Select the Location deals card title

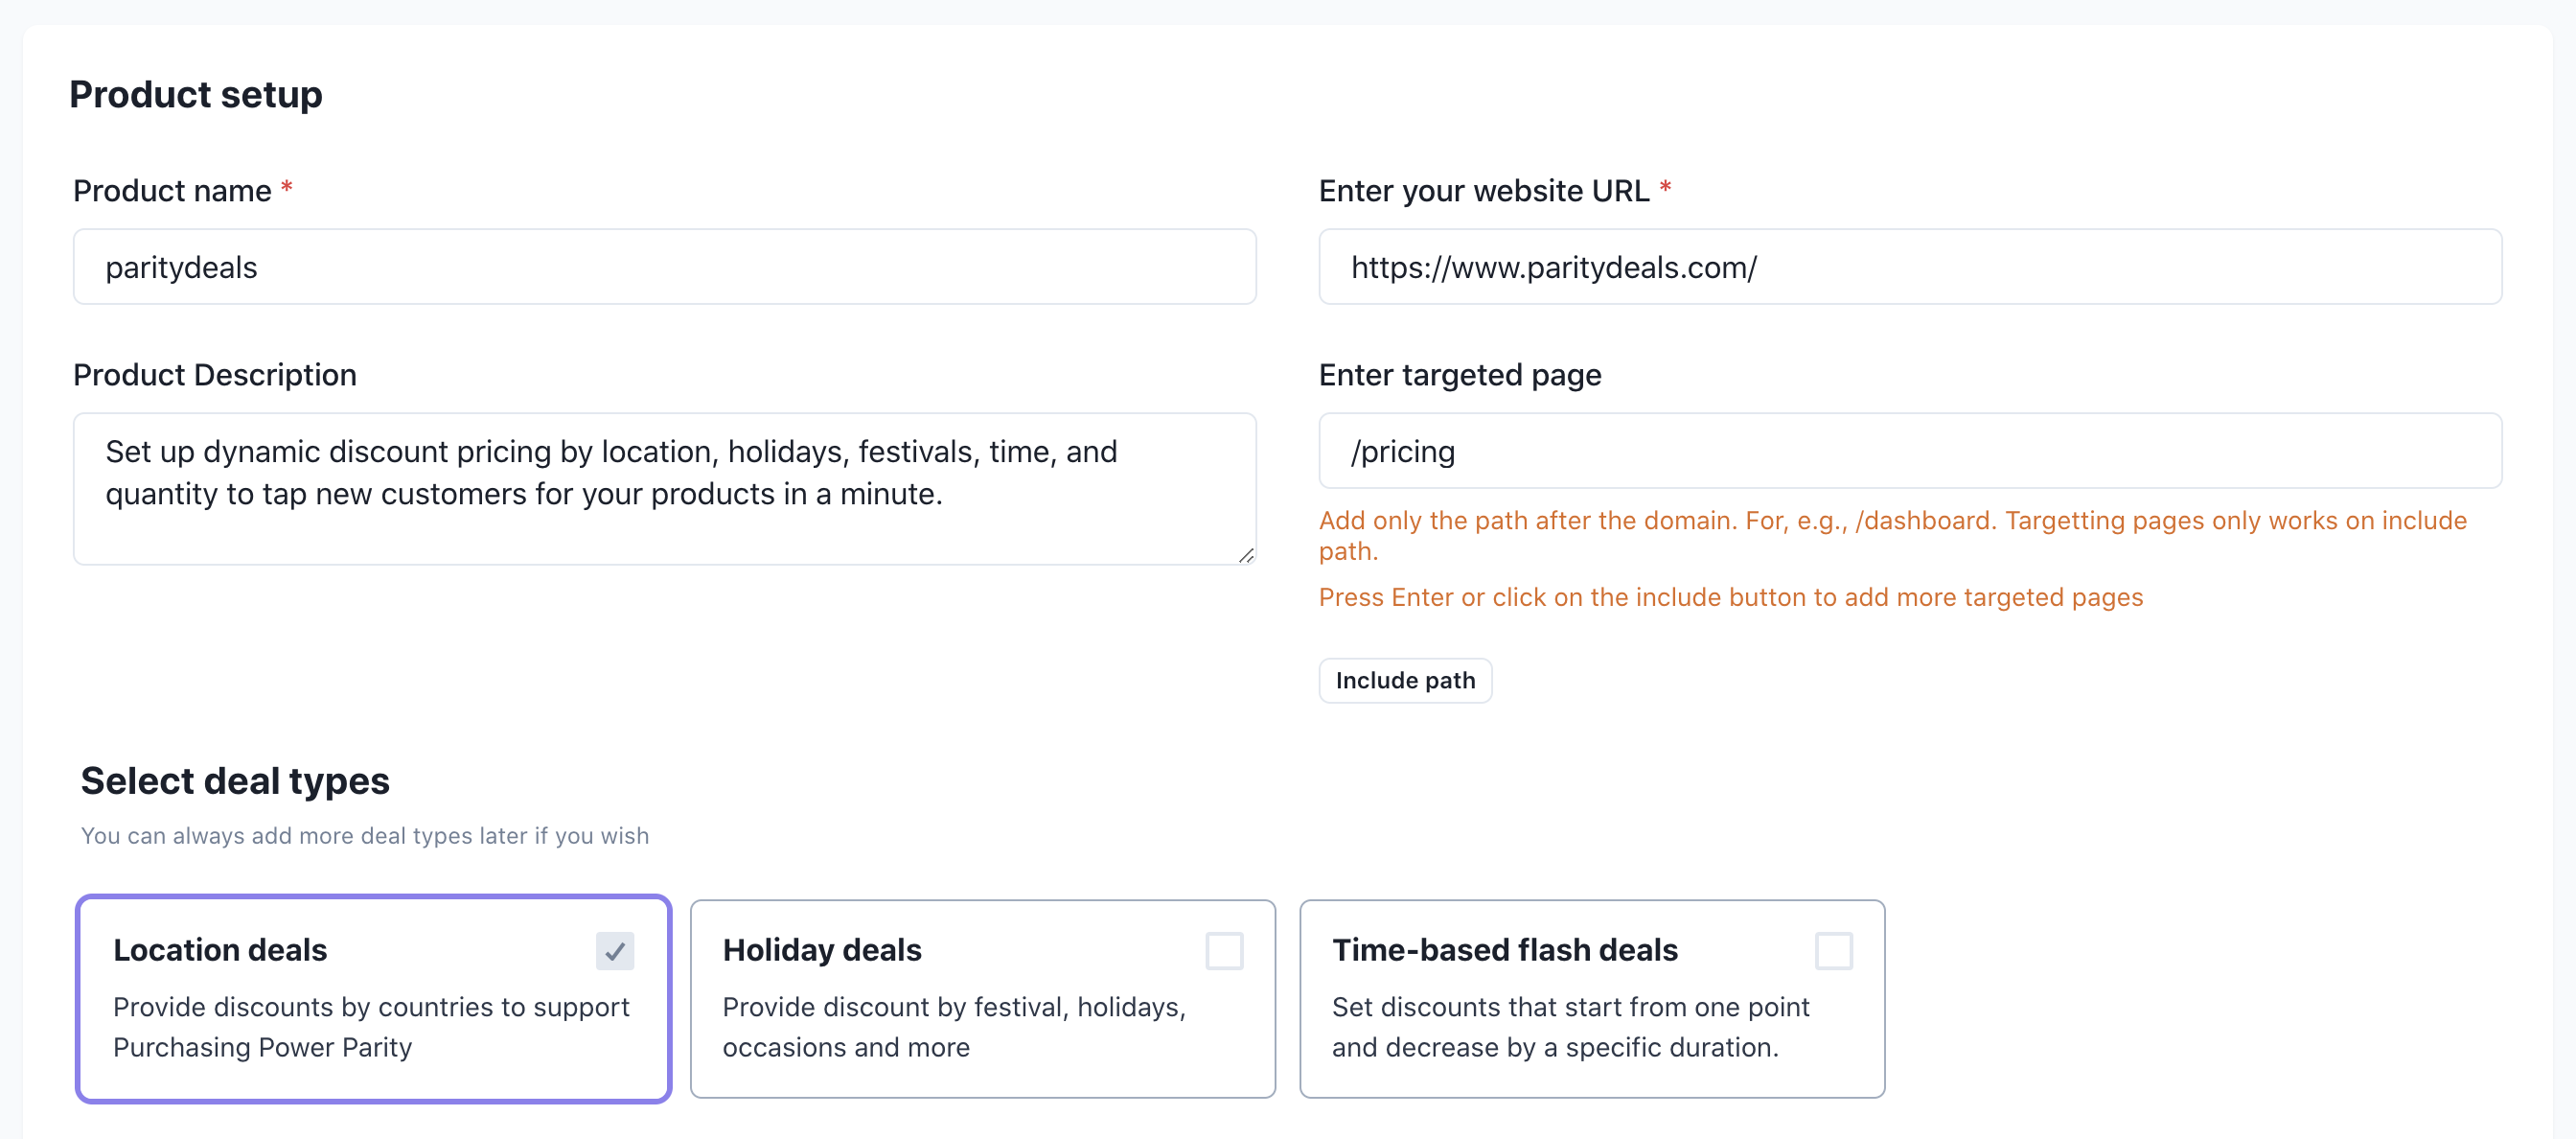click(220, 950)
